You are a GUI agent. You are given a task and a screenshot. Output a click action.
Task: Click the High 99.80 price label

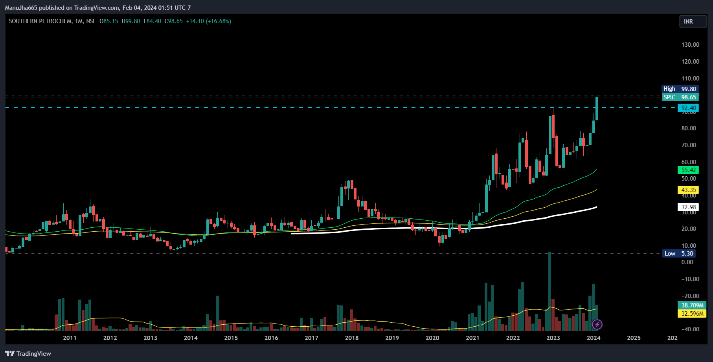click(680, 89)
